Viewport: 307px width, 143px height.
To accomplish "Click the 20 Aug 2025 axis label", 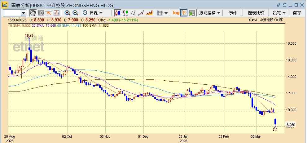I will pyautogui.click(x=10, y=138).
